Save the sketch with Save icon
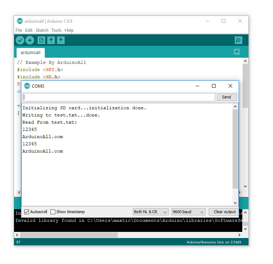The width and height of the screenshot is (273, 264). point(61,40)
